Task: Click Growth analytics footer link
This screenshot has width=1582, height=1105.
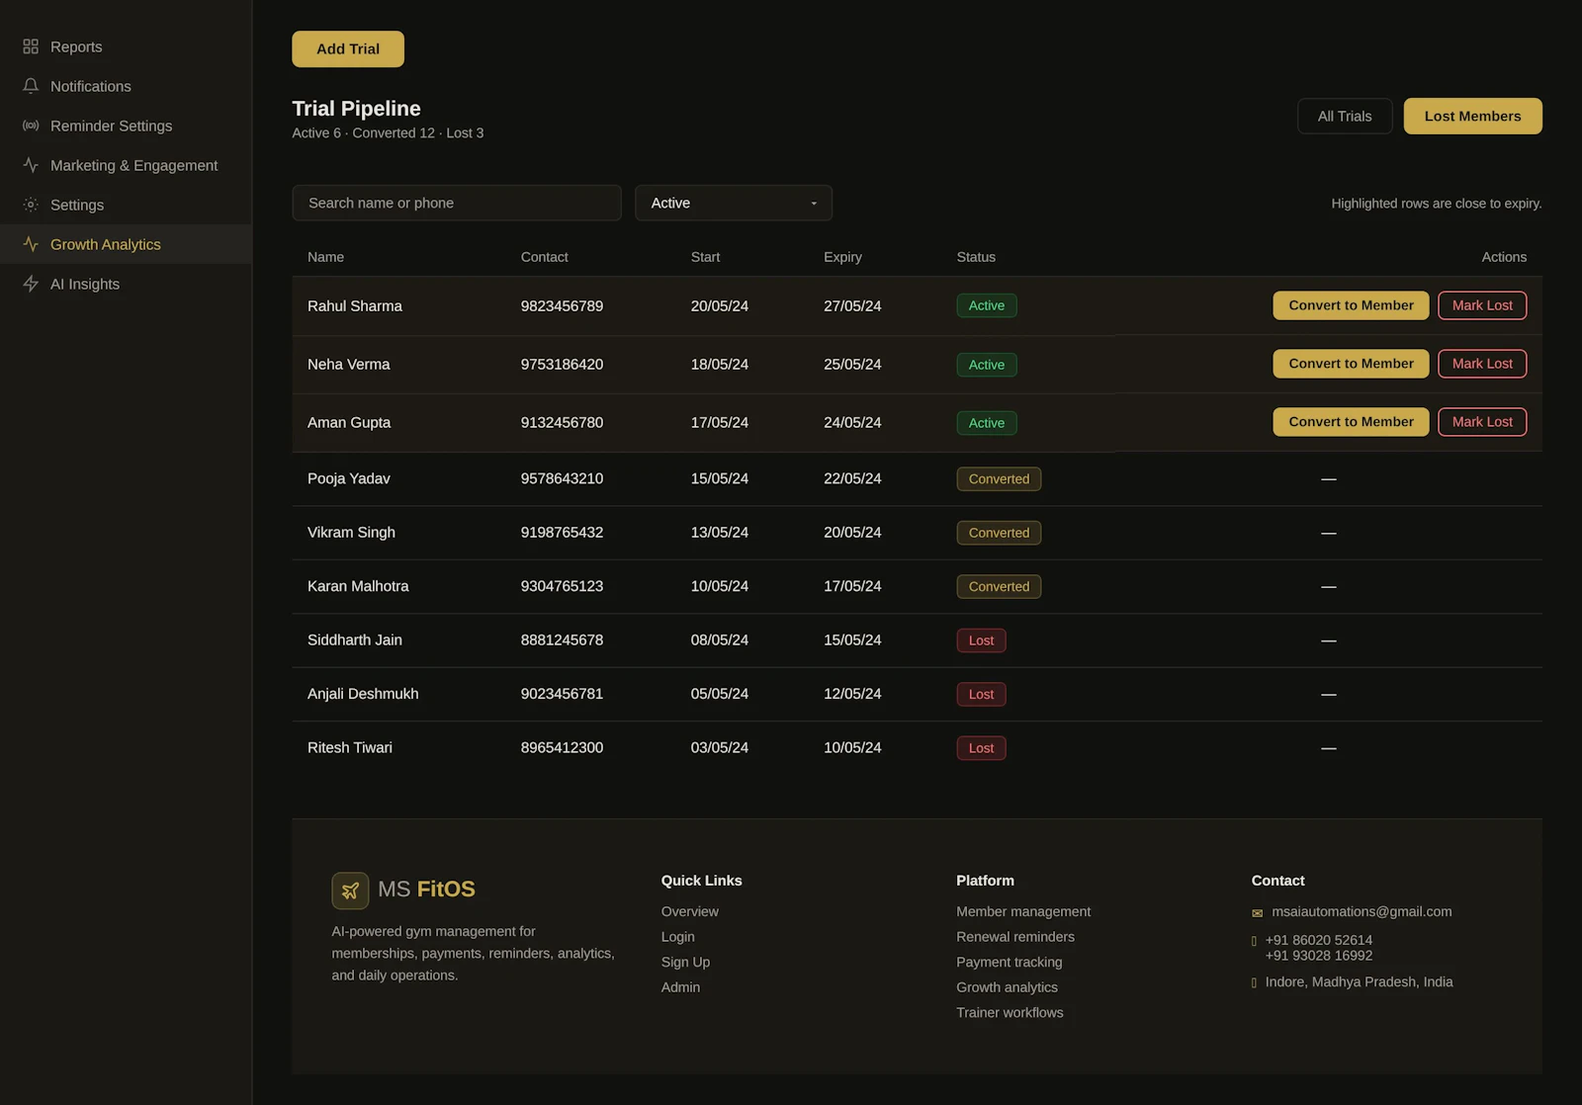Action: pyautogui.click(x=1007, y=987)
